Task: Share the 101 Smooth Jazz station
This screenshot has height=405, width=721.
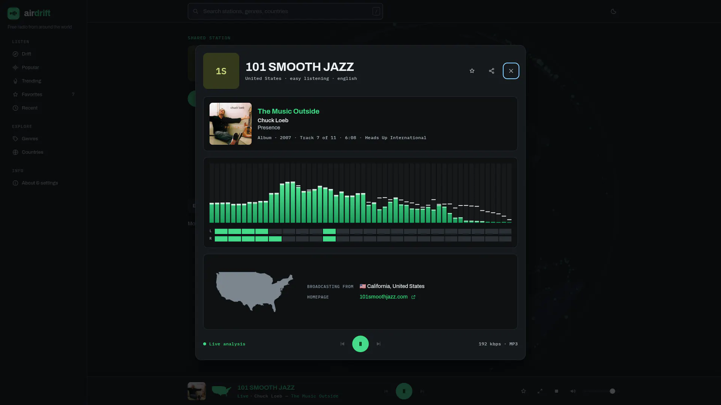Action: pos(492,71)
